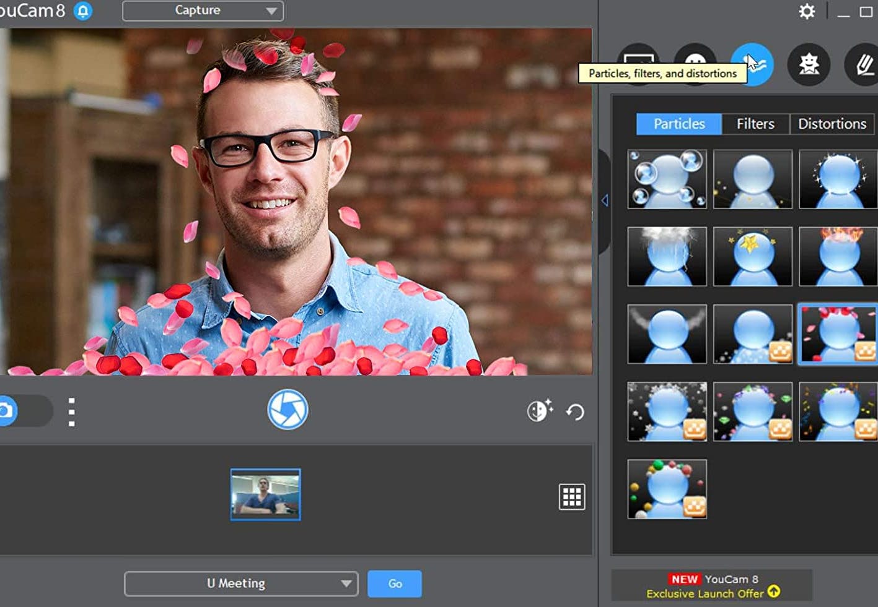Viewport: 878px width, 607px height.
Task: Take a photo with the shutter button
Action: tap(288, 410)
